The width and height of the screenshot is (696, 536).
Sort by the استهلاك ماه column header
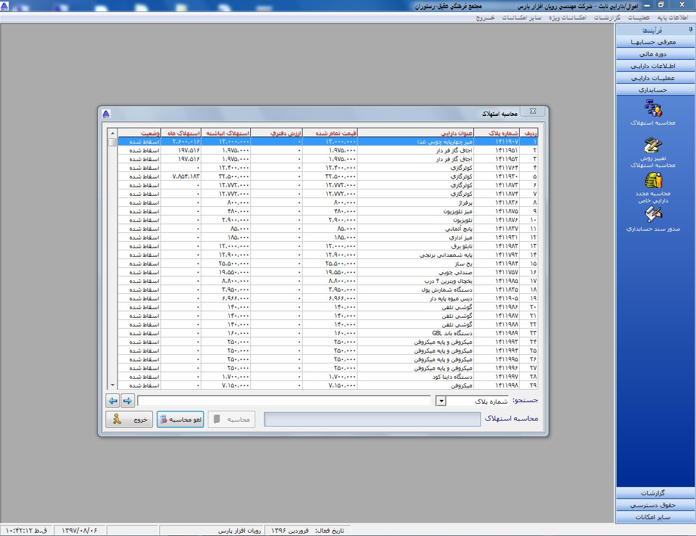[181, 133]
